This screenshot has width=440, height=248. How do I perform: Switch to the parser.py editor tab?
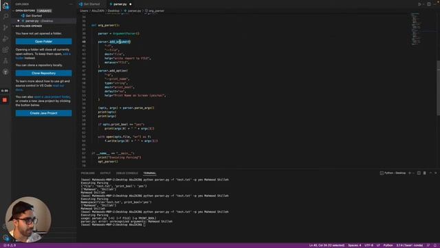120,4
